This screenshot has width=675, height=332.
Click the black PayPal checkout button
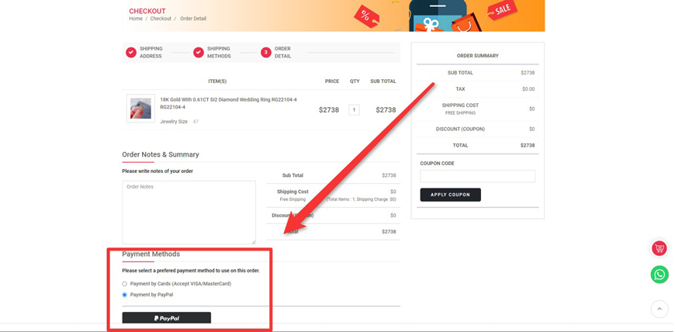tap(166, 318)
